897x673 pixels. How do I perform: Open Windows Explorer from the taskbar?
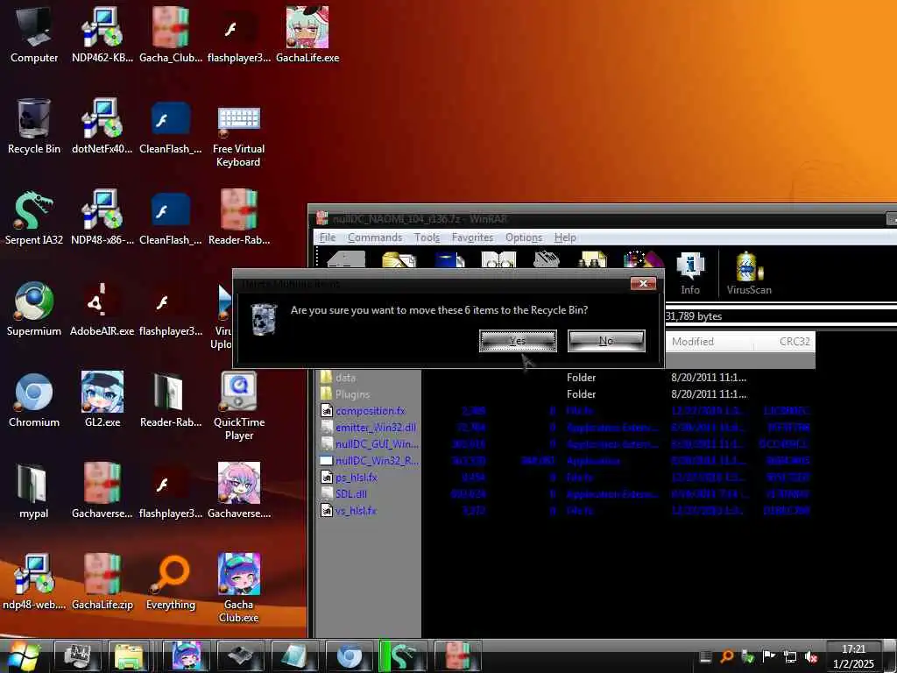(x=131, y=655)
